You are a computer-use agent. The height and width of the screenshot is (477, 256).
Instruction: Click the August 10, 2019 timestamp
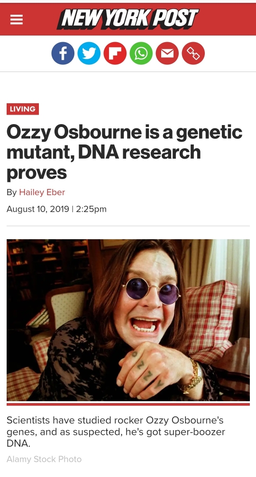click(56, 209)
